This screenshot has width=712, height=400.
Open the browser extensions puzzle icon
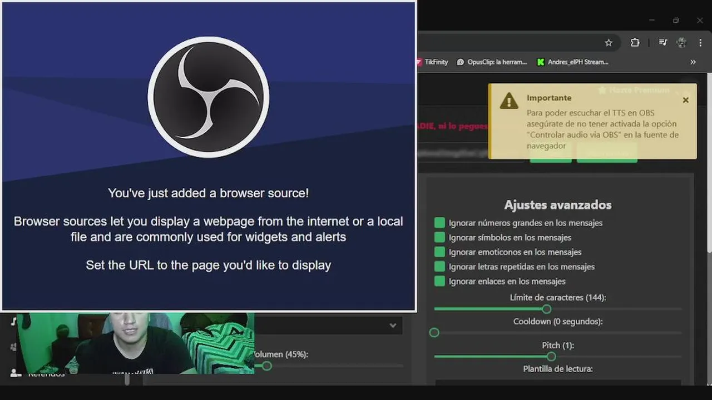point(635,43)
